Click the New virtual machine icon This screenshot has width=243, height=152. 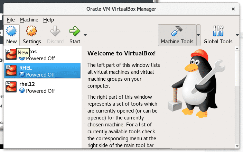pos(11,31)
